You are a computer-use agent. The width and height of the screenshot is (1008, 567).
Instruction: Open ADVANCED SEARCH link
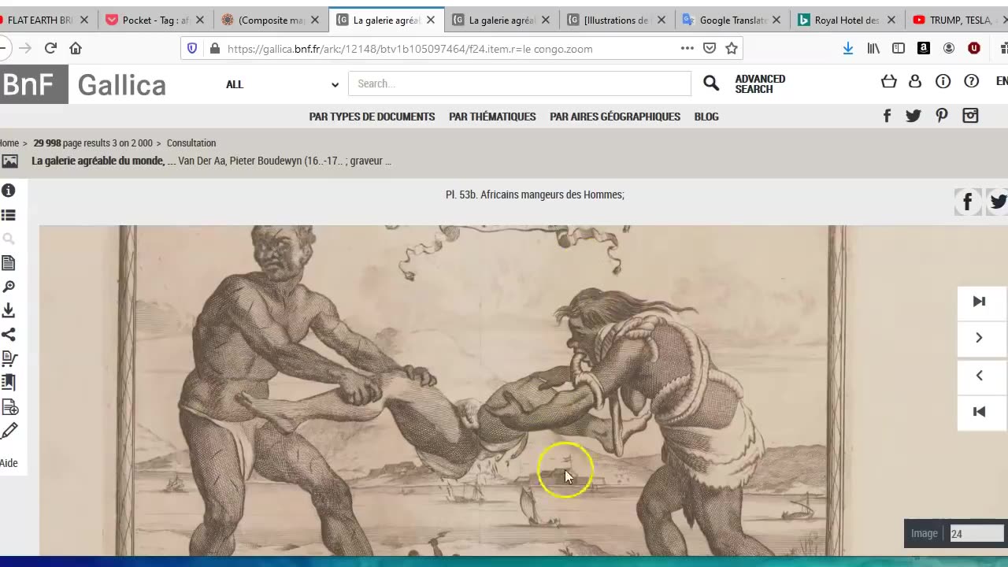[x=760, y=84]
